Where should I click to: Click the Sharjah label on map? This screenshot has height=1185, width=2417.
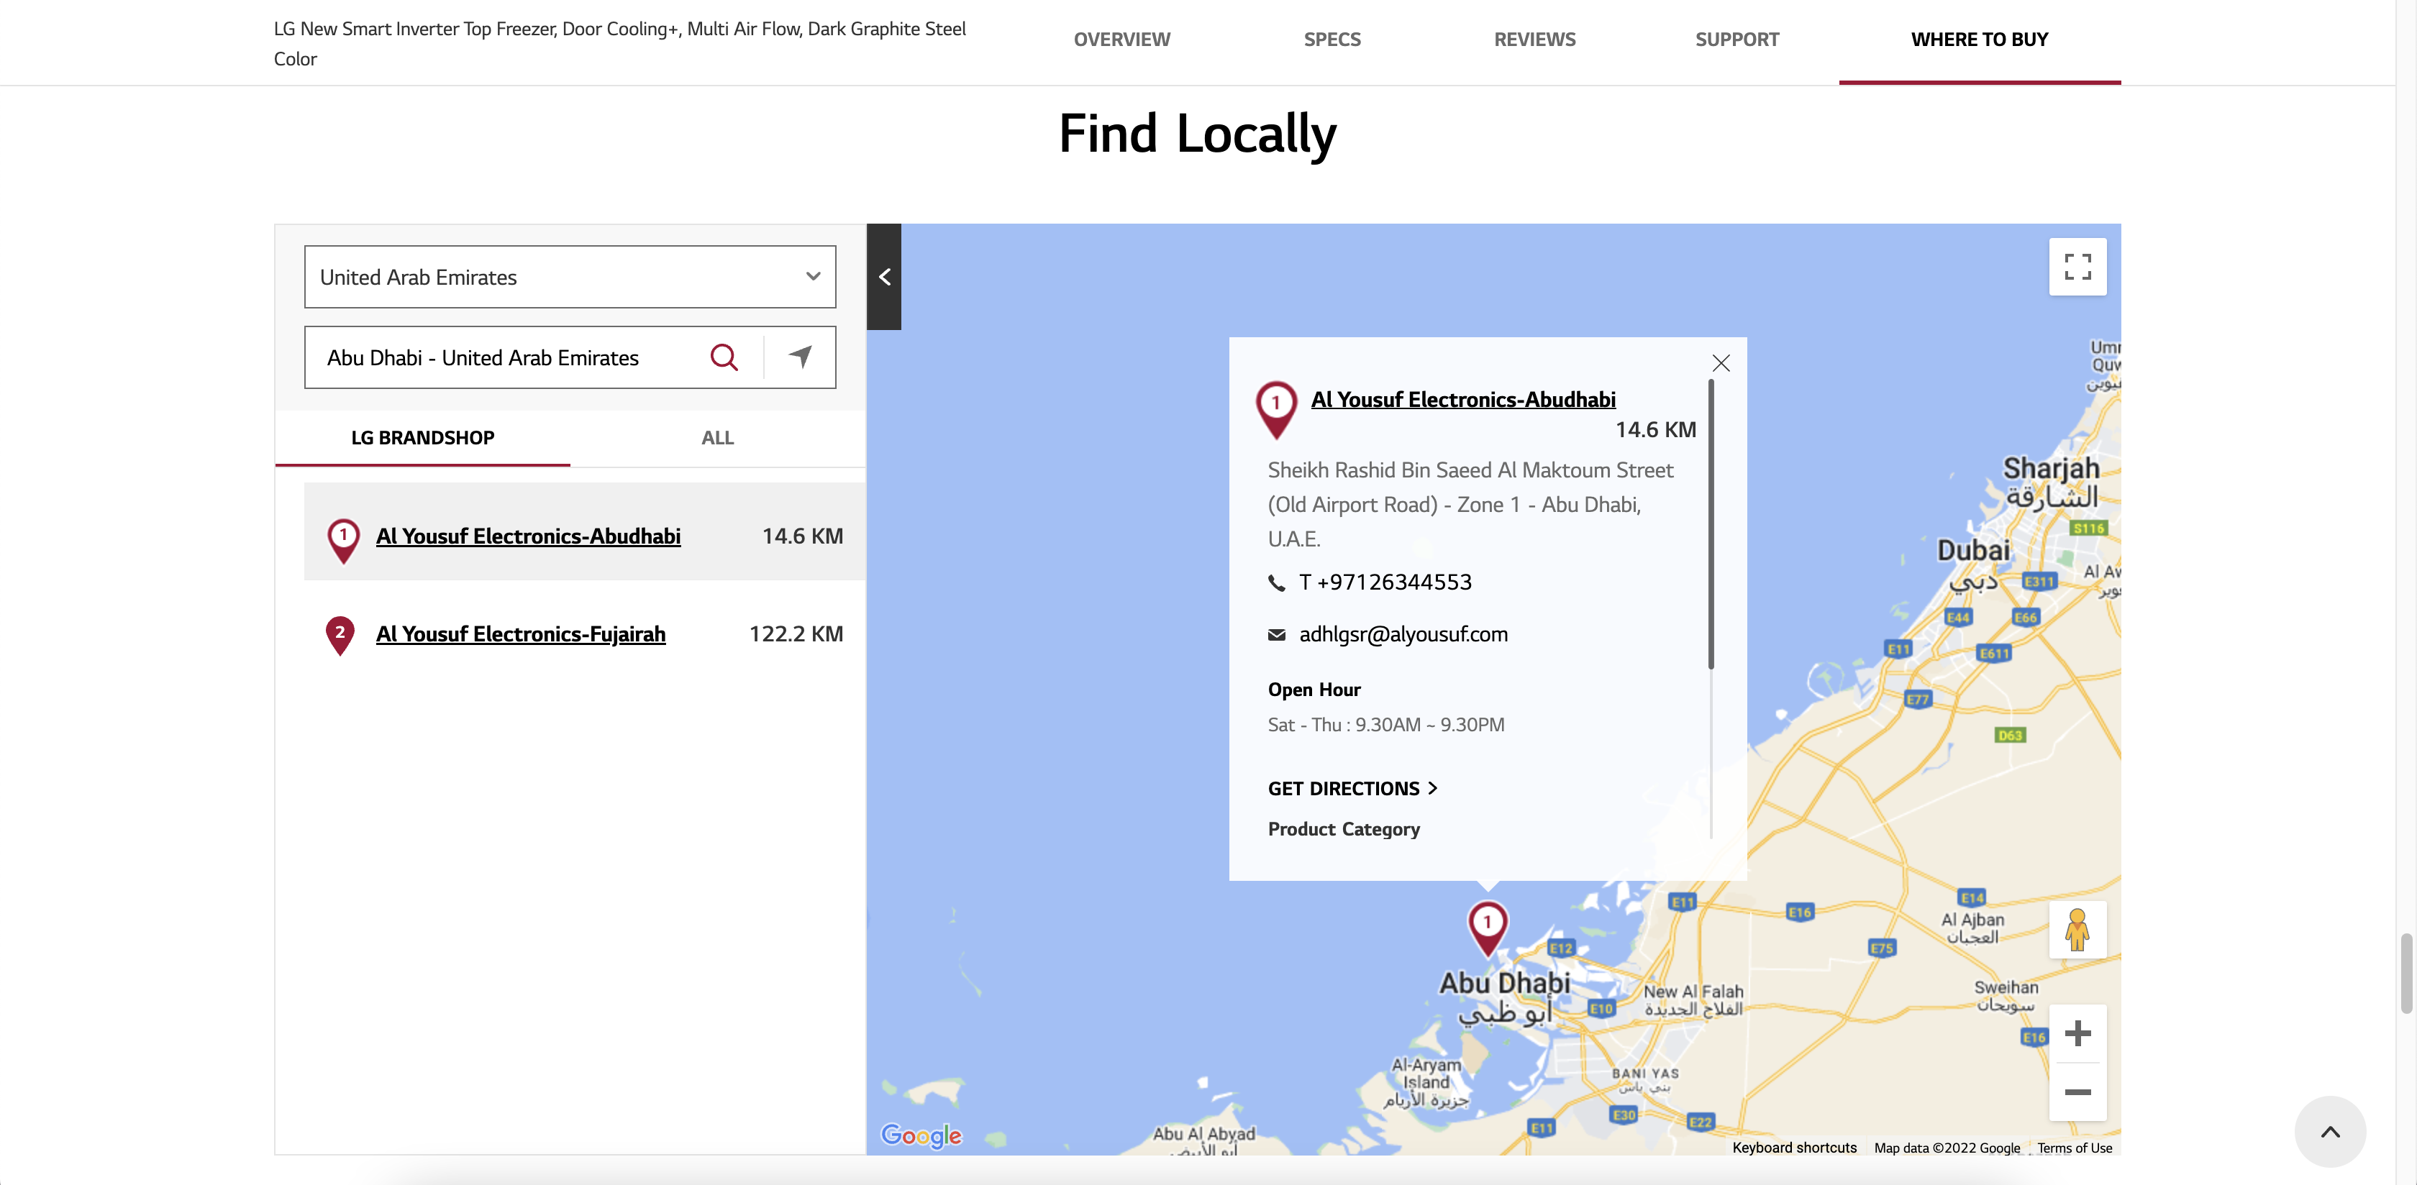(x=2051, y=468)
